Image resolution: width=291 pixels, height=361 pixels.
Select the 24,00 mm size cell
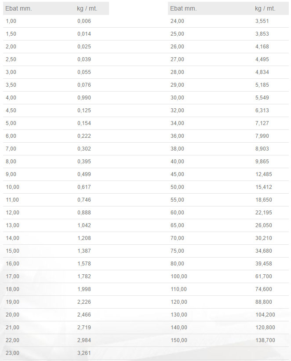coord(177,21)
